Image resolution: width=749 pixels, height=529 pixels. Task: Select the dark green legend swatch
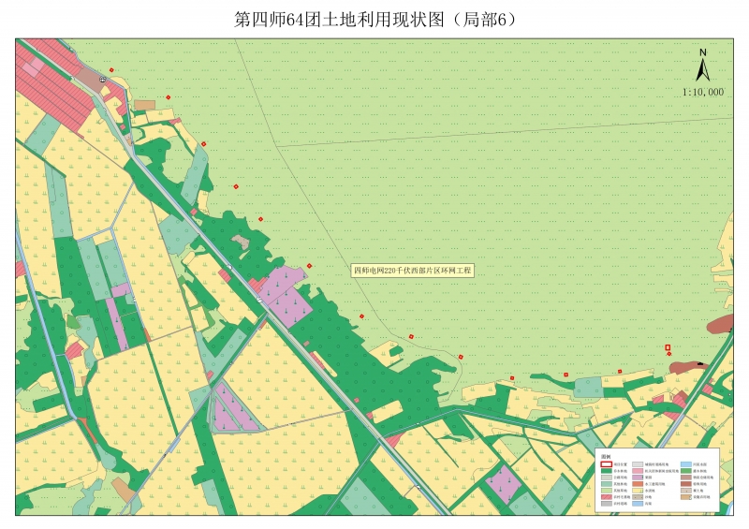[606, 471]
